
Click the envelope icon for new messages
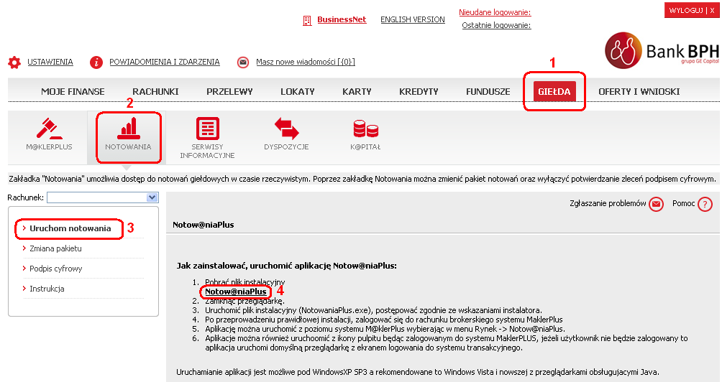242,62
